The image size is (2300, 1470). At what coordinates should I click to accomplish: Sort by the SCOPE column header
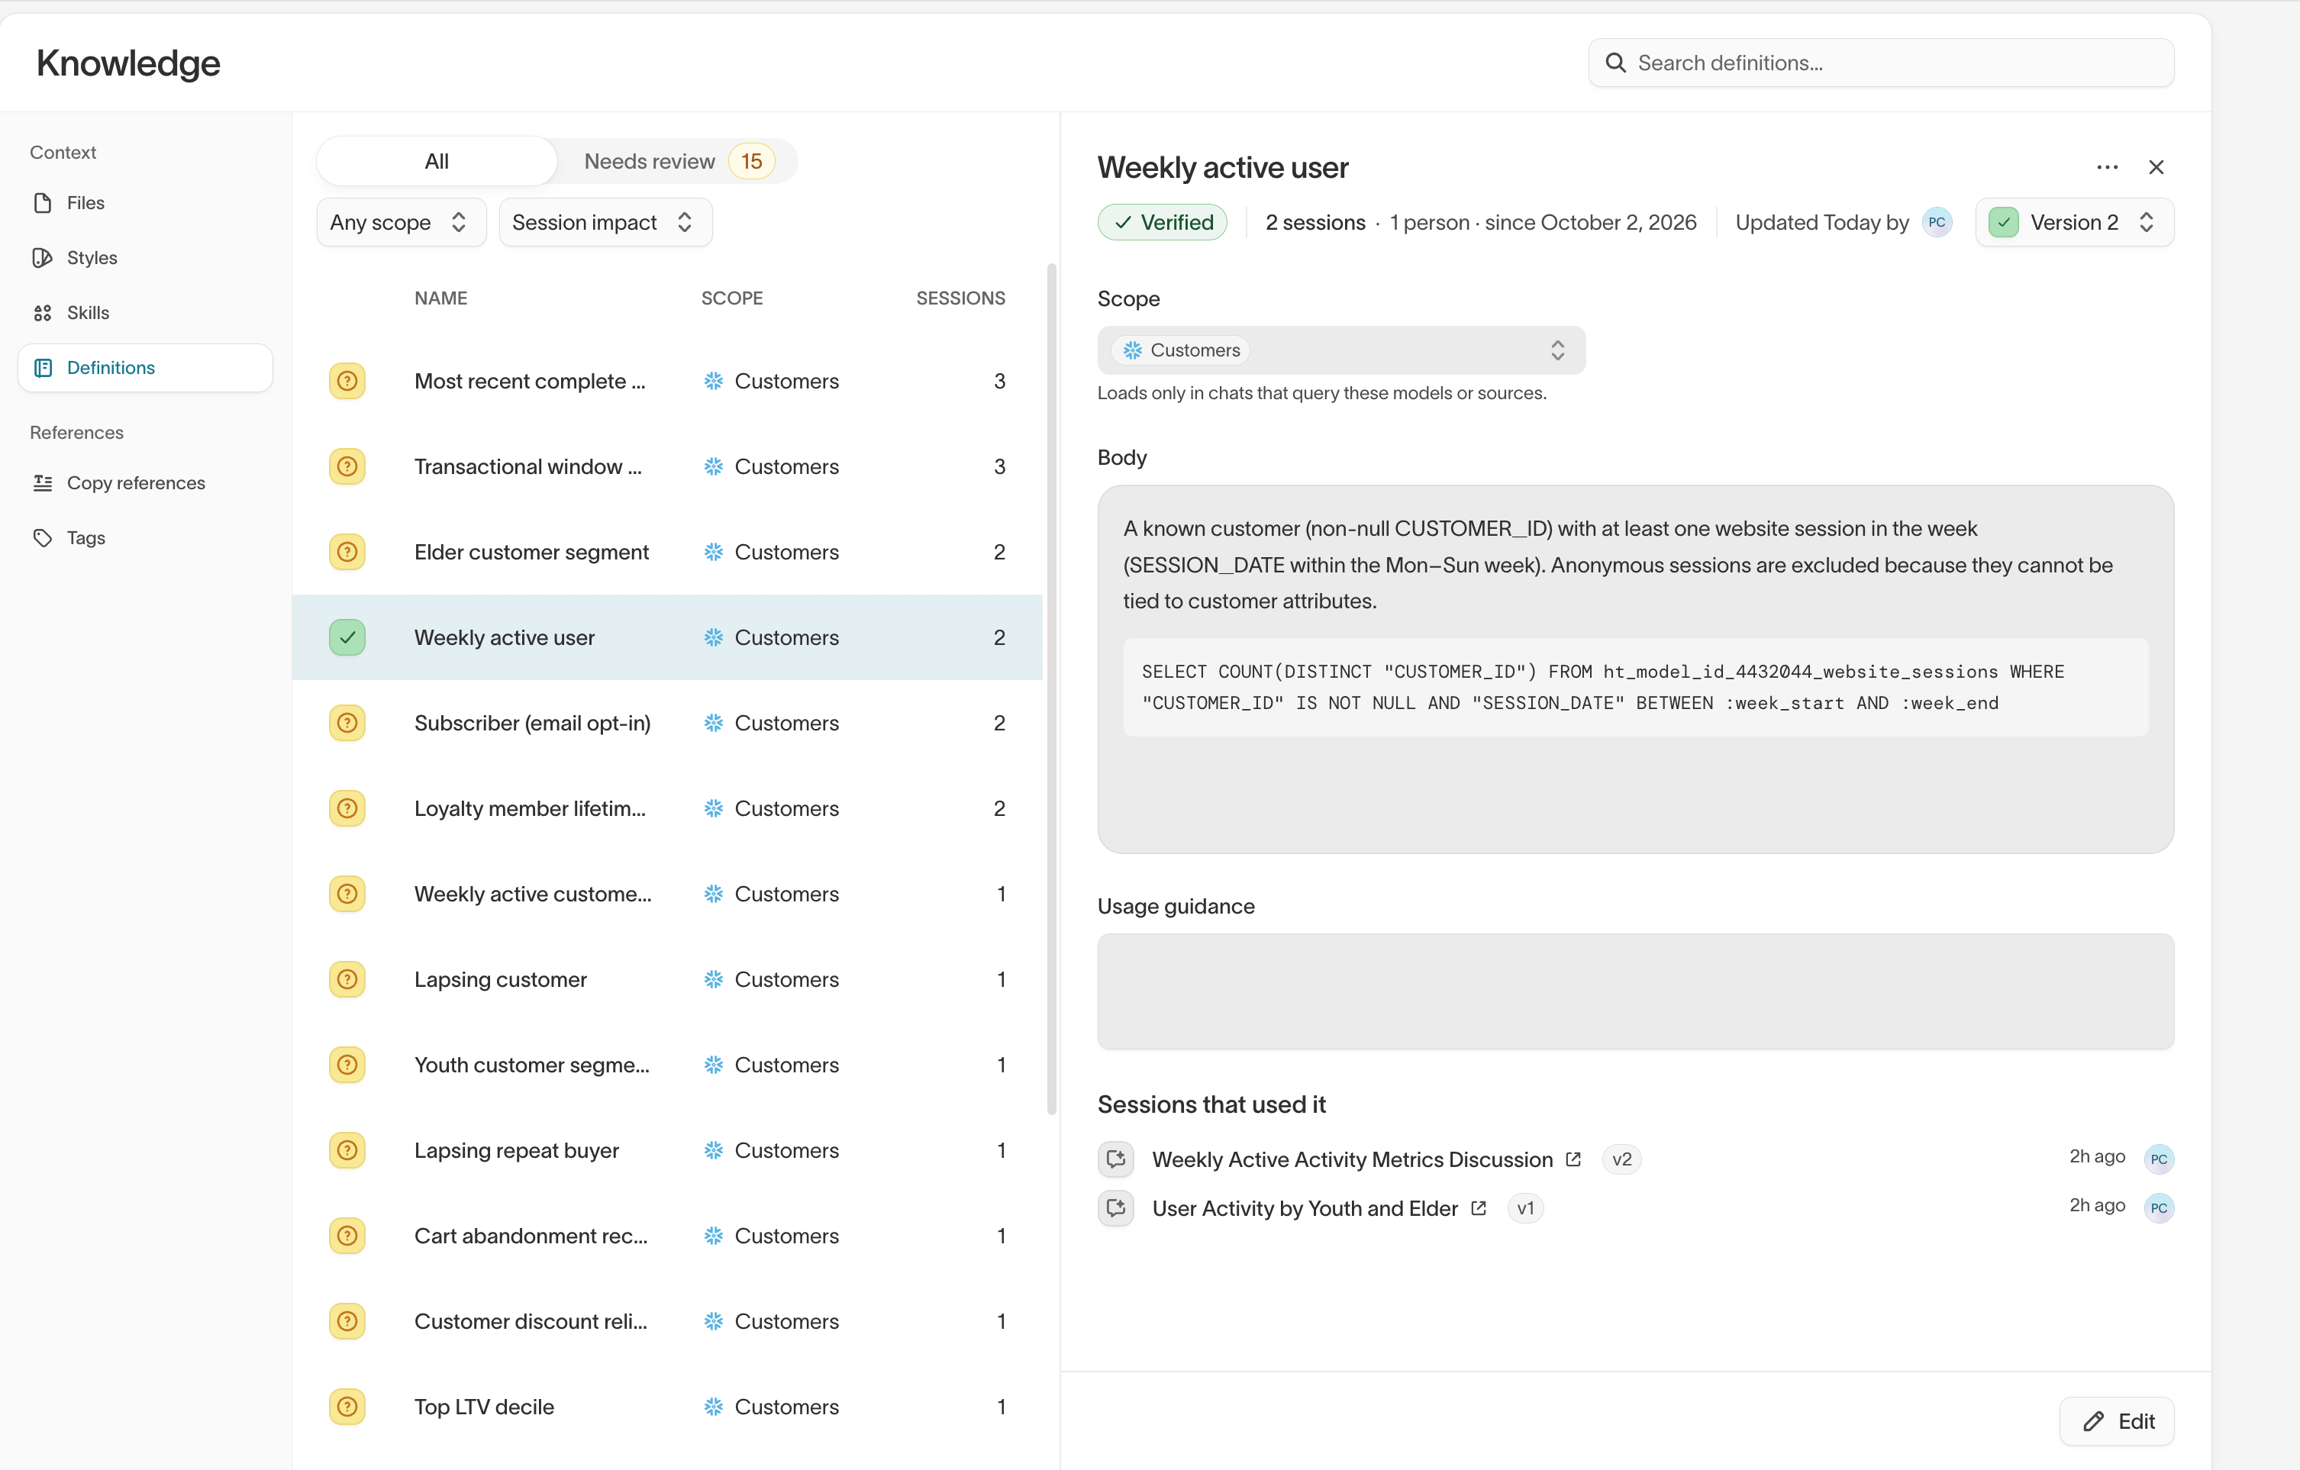tap(731, 298)
